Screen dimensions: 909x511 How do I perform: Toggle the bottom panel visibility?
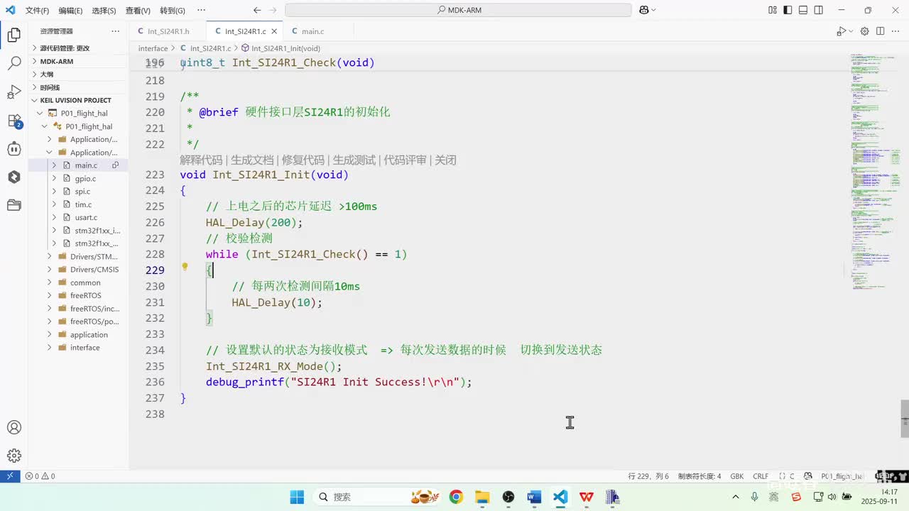803,10
